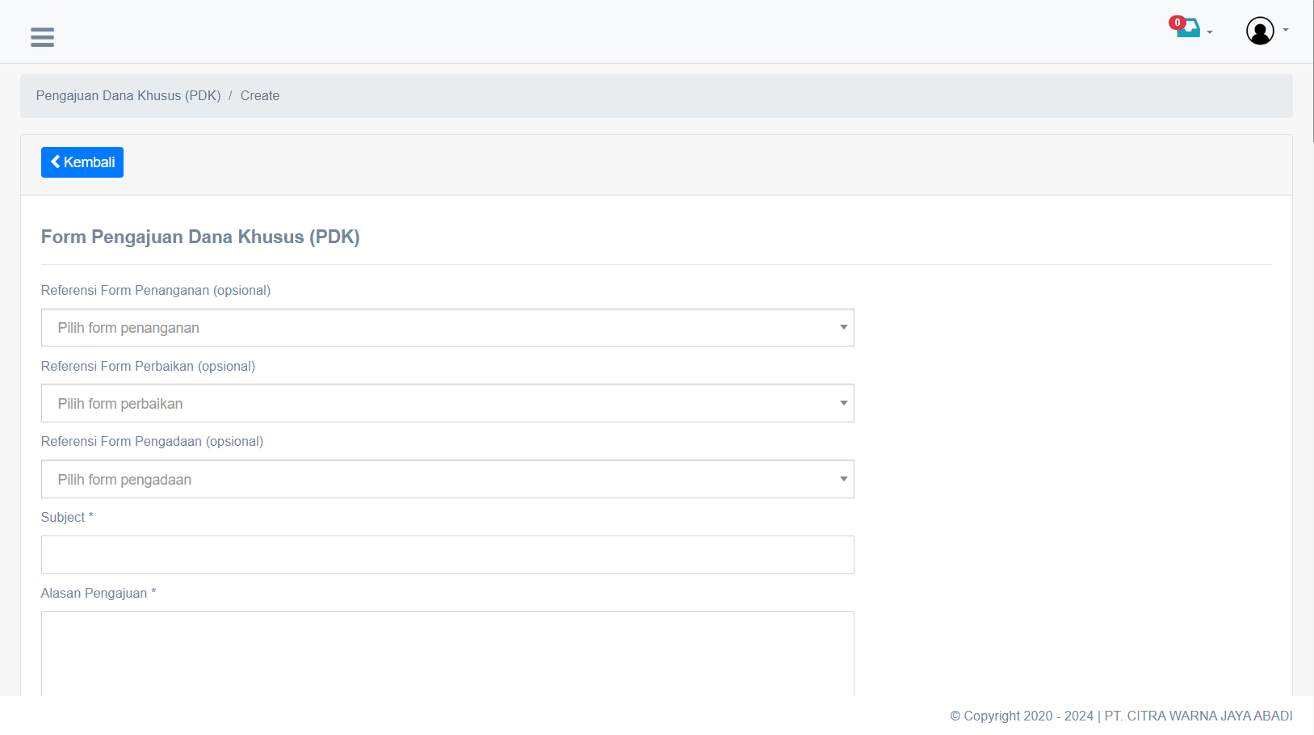Viewport: 1314px width, 735px height.
Task: Click the PT. CITRA WARNA JAYA ABADI footer text
Action: [1199, 716]
